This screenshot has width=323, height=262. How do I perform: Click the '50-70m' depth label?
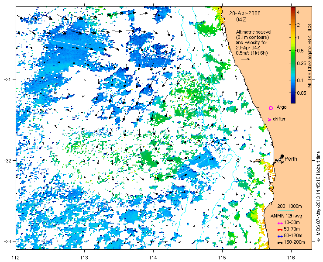(x=292, y=229)
